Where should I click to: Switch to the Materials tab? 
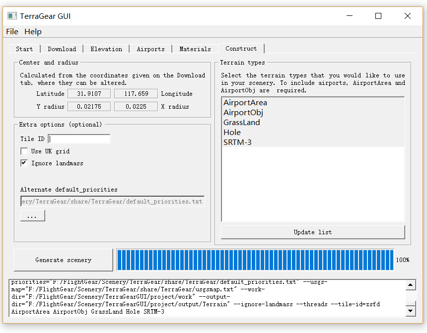click(195, 49)
